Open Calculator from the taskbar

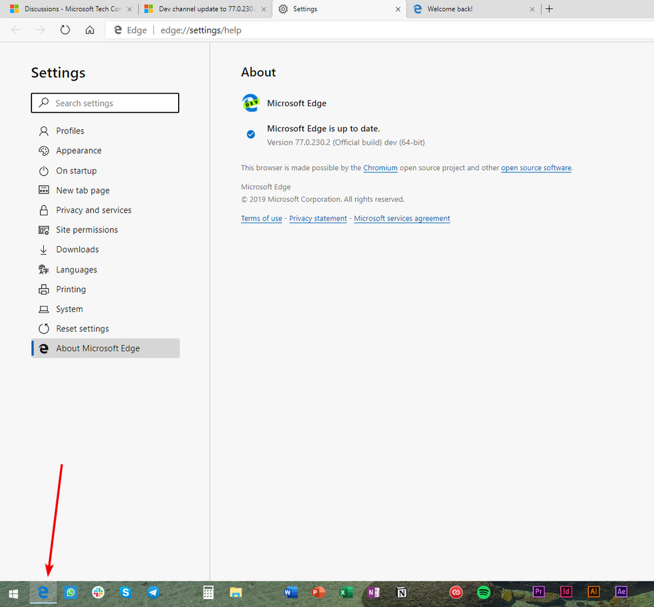[x=208, y=593]
